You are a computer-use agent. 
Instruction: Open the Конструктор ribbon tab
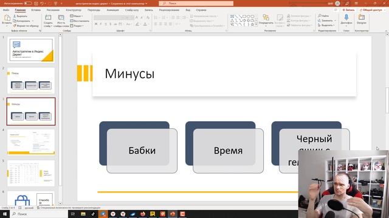coord(74,10)
